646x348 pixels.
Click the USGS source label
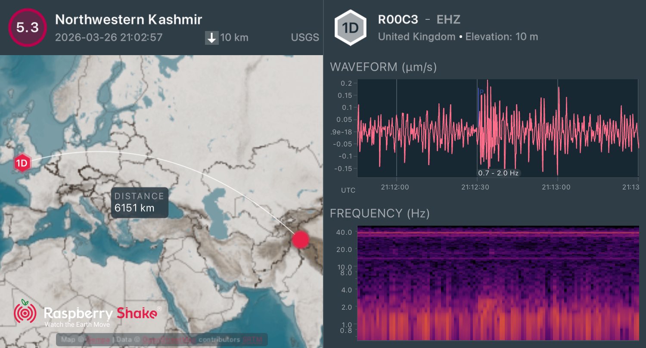pyautogui.click(x=305, y=37)
